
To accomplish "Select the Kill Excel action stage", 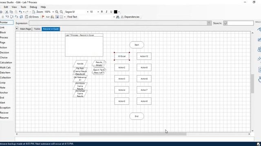I will (x=122, y=56).
